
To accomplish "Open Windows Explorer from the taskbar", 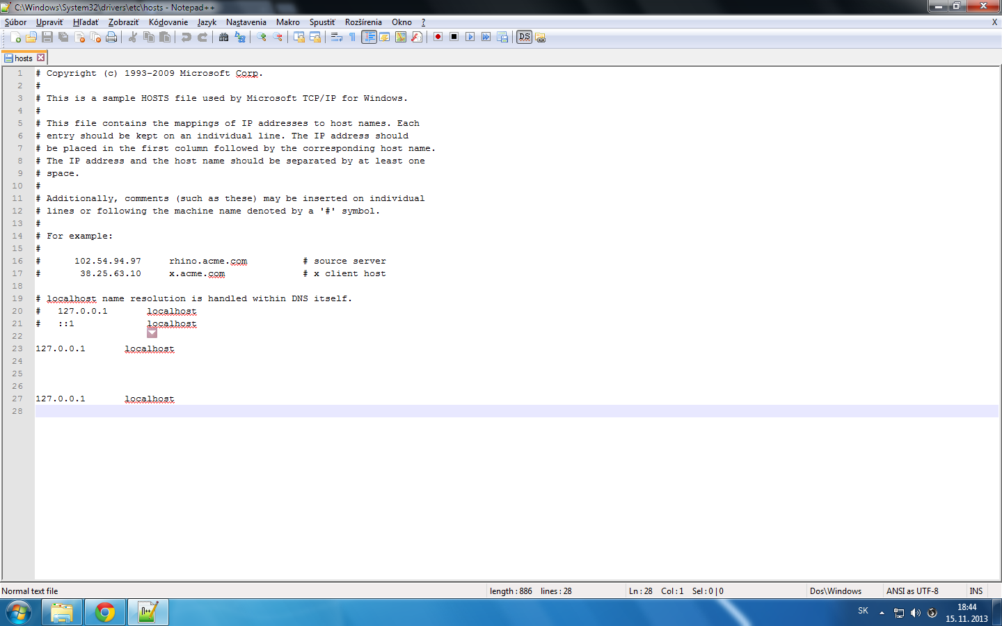I will [x=62, y=613].
